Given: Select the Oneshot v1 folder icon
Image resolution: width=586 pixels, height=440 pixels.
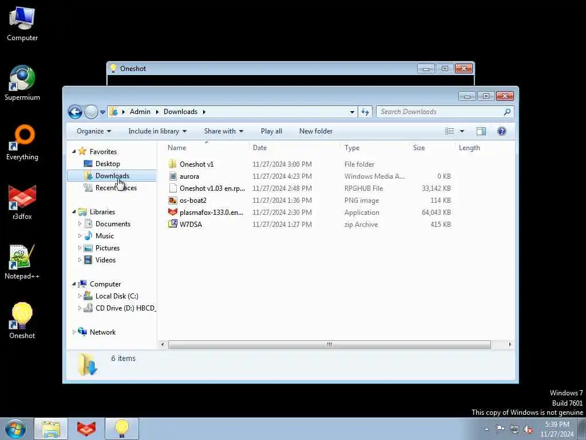Looking at the screenshot, I should point(172,164).
